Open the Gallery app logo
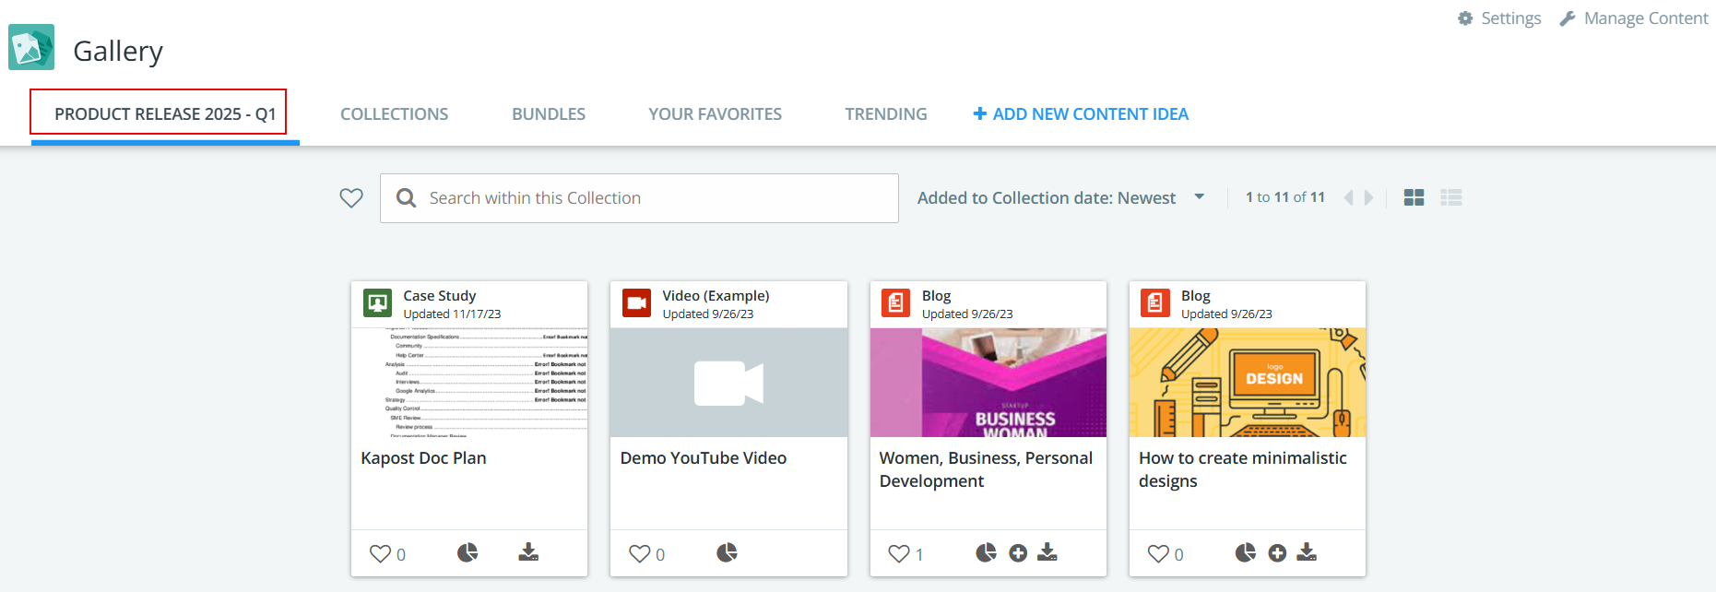This screenshot has width=1716, height=592. [x=31, y=47]
